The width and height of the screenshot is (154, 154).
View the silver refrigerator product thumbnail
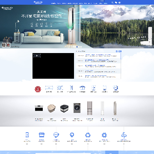[x=90, y=108]
